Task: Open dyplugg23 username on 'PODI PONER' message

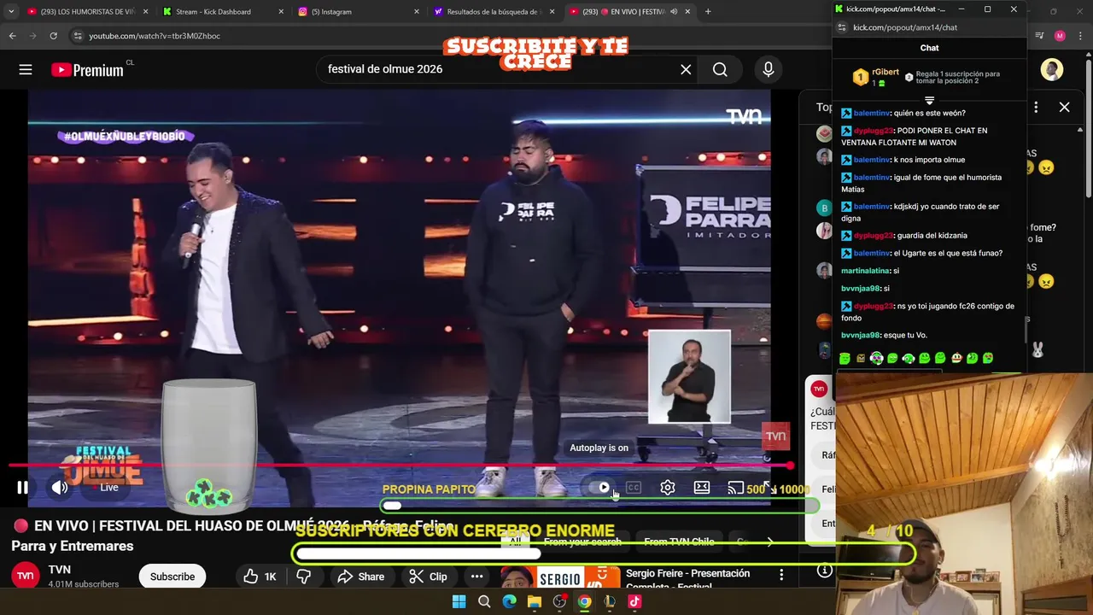Action: pos(873,131)
